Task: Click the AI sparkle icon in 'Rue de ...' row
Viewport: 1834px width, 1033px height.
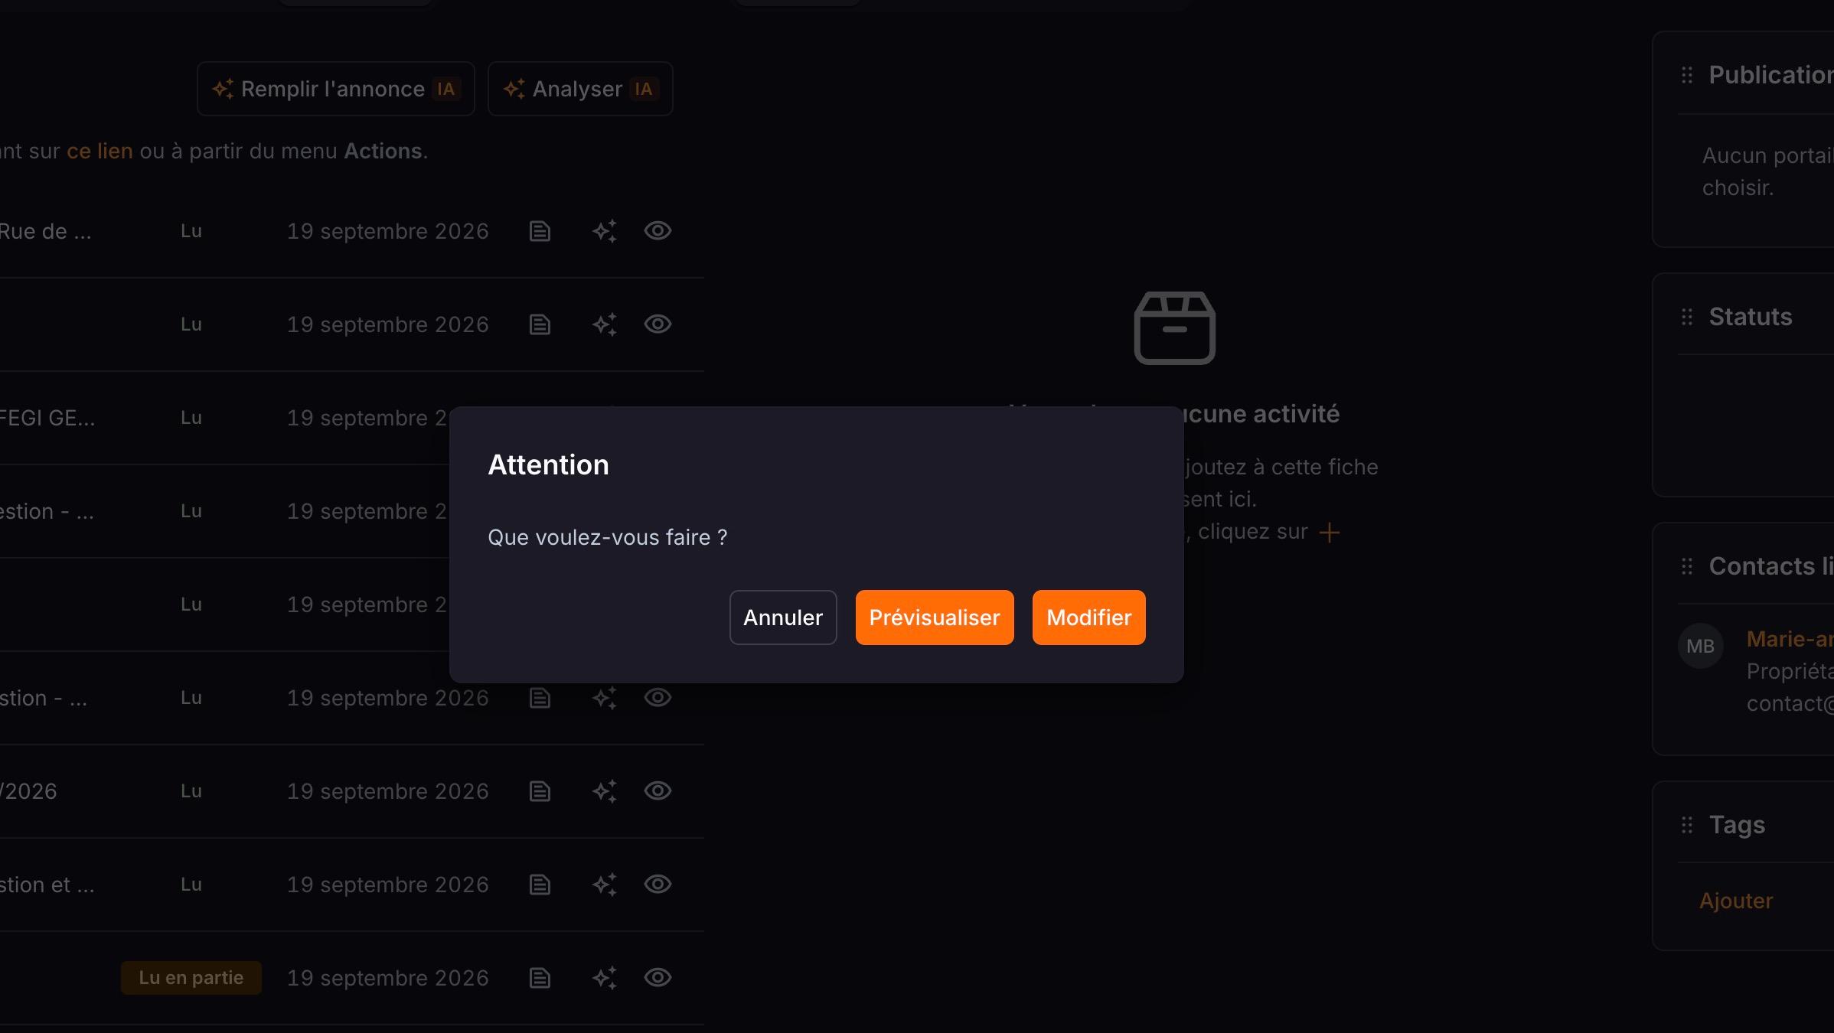Action: pos(605,231)
